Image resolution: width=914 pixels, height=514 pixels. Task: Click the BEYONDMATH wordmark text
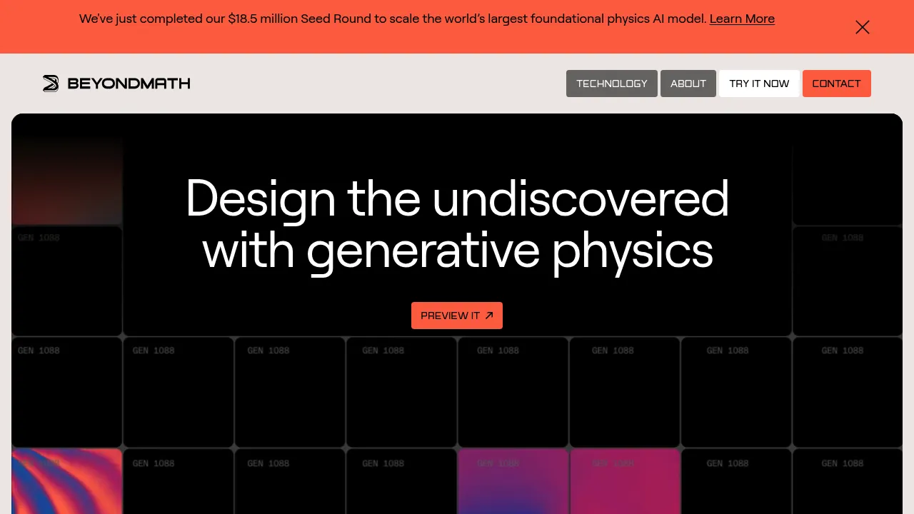129,84
